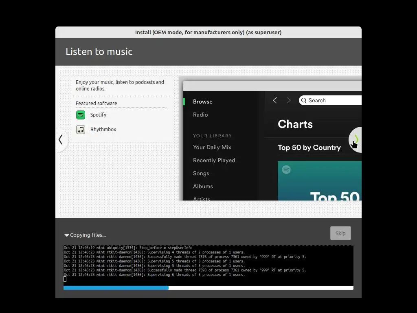
Task: Click the Search field in Spotify preview
Action: 330,100
